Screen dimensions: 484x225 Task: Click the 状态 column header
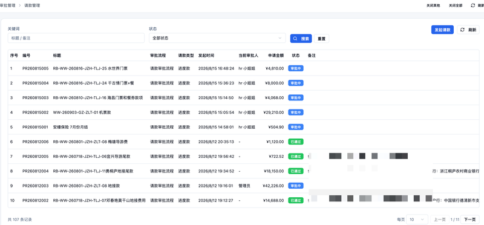pyautogui.click(x=296, y=56)
